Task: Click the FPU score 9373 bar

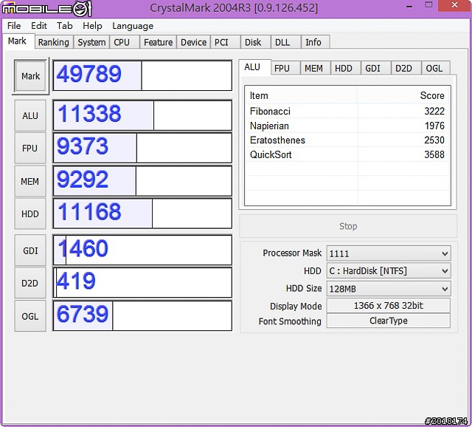Action: [142, 148]
